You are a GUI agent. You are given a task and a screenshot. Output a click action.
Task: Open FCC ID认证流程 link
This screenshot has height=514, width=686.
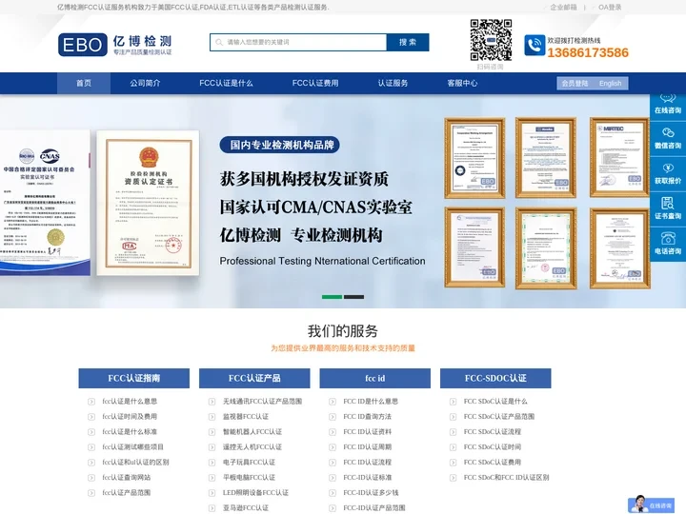(x=368, y=463)
